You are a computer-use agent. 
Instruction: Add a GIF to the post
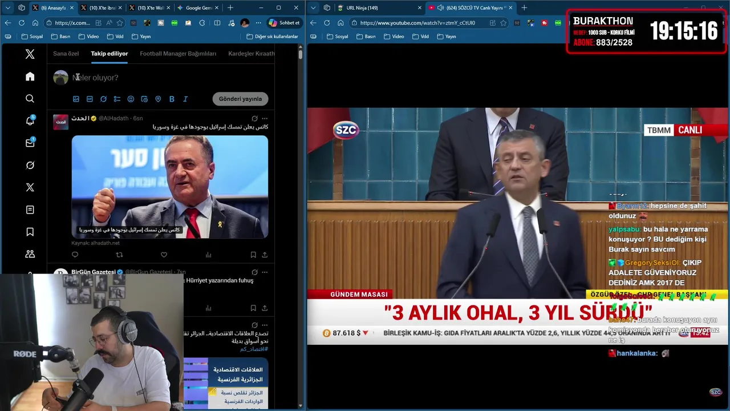pos(90,99)
